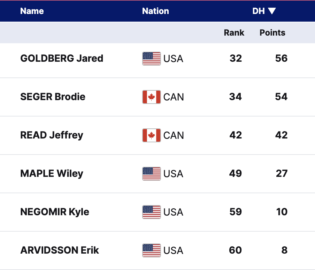The height and width of the screenshot is (270, 315).
Task: Click the USA flag beside MAPLE Wiley
Action: click(151, 174)
